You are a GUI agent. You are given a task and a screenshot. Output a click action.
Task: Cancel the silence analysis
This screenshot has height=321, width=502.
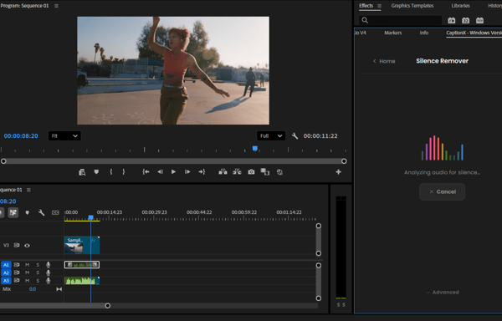(442, 191)
